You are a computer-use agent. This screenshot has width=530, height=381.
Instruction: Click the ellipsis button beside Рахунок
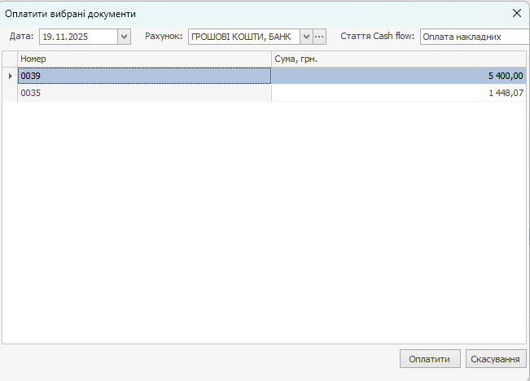[319, 37]
